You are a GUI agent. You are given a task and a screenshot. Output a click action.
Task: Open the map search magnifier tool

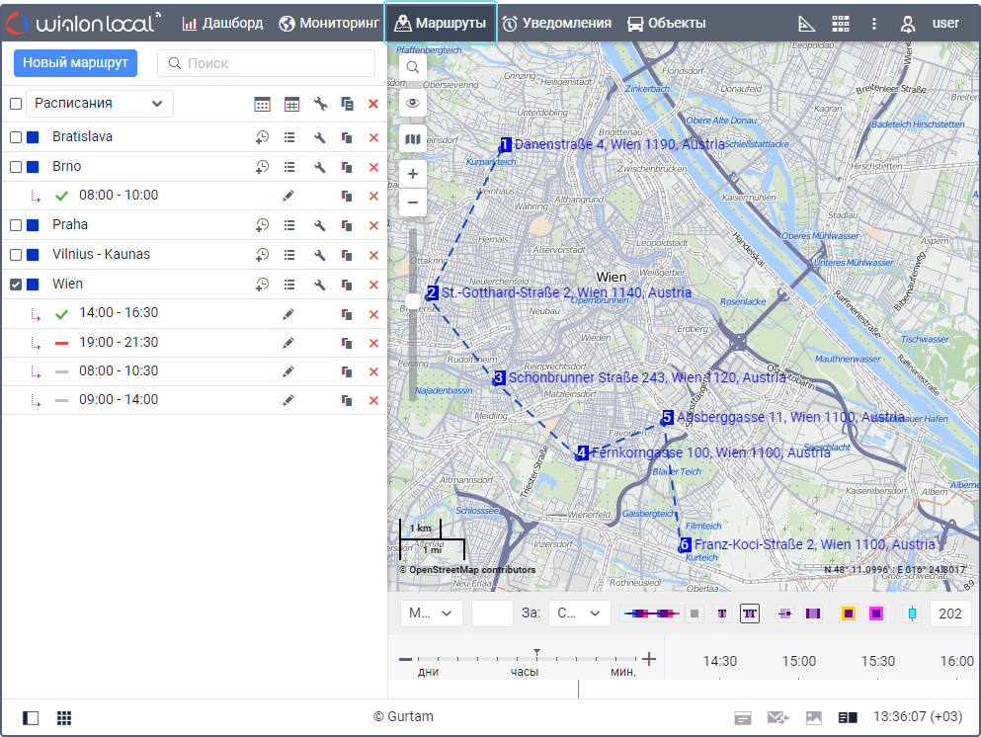coord(413,67)
